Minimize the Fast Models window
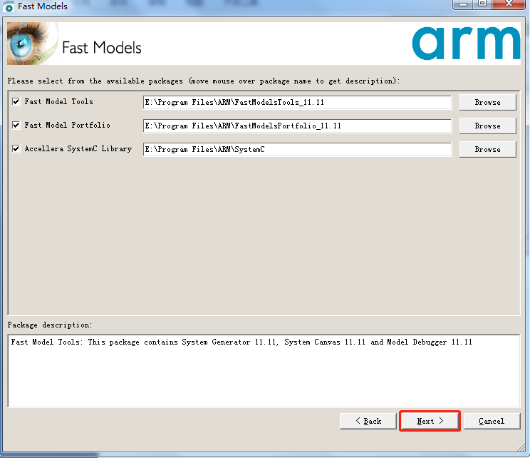The height and width of the screenshot is (458, 530). [463, 4]
